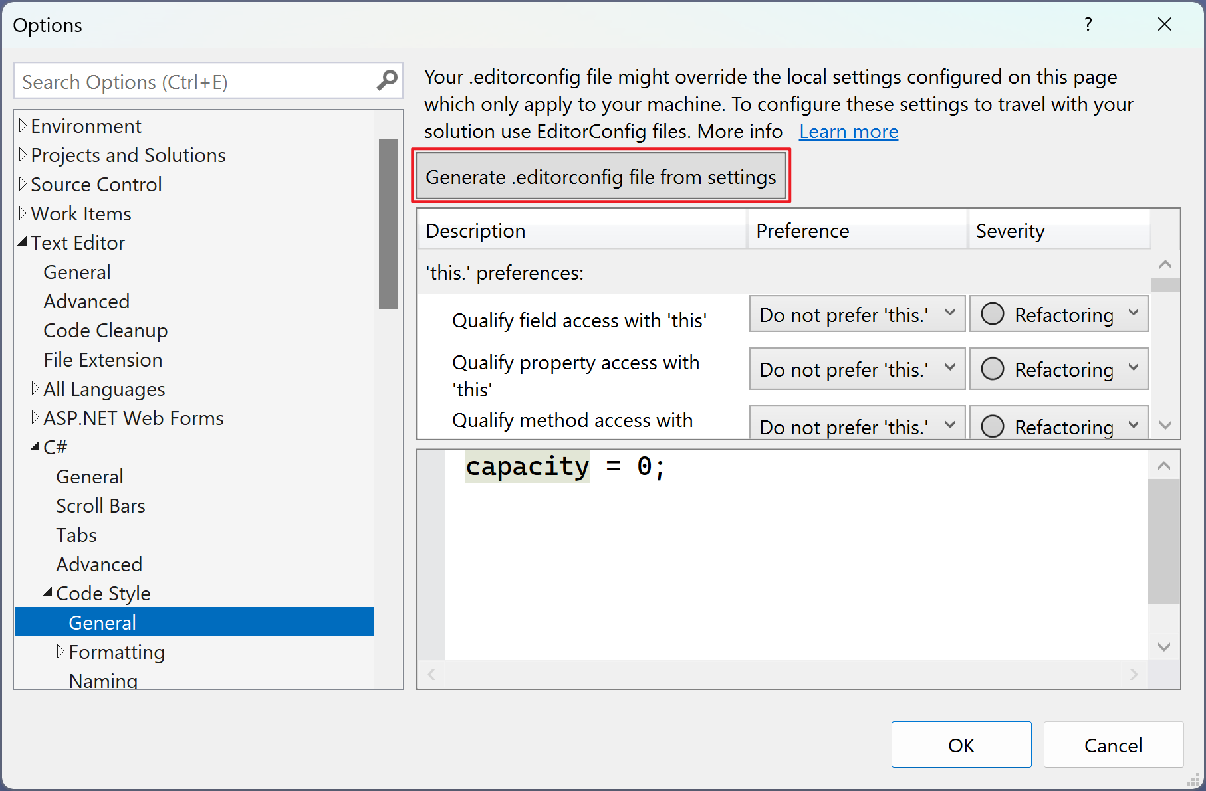Collapse the C# tree node
1206x791 pixels.
[x=36, y=446]
